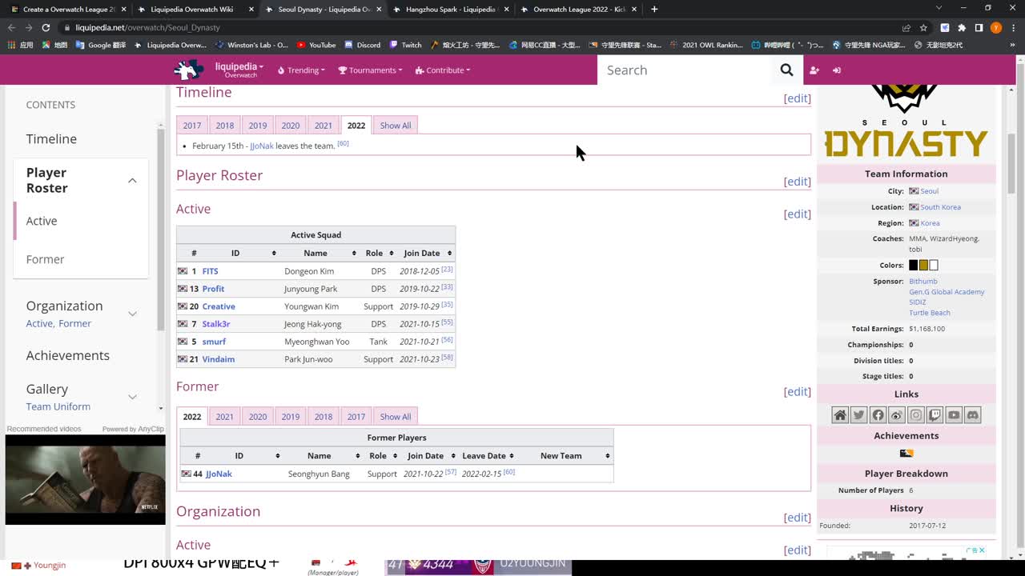Open the Turtle Beach sponsor link
The width and height of the screenshot is (1025, 576).
tap(930, 313)
